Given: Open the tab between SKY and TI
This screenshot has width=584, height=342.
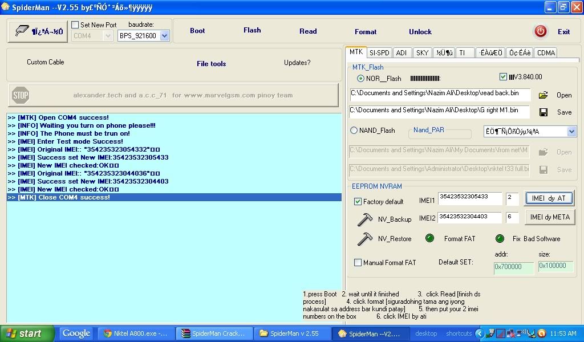Looking at the screenshot, I should [x=444, y=53].
